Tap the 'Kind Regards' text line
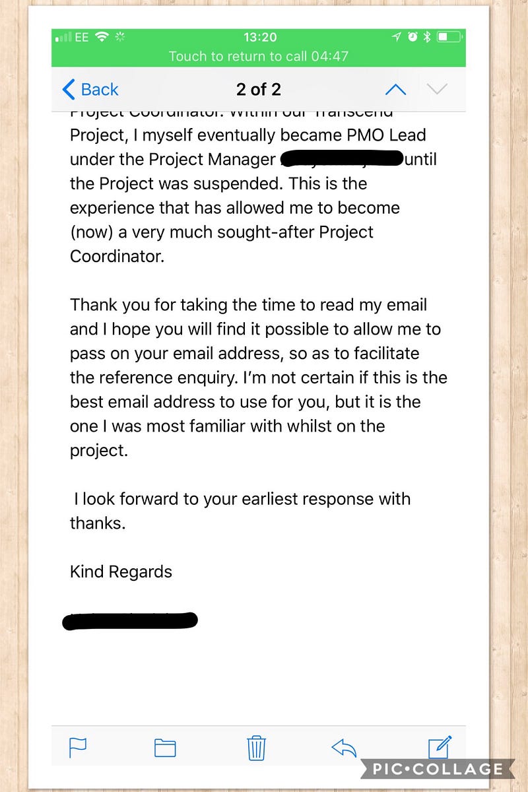Viewport: 528px width, 792px height. 121,572
